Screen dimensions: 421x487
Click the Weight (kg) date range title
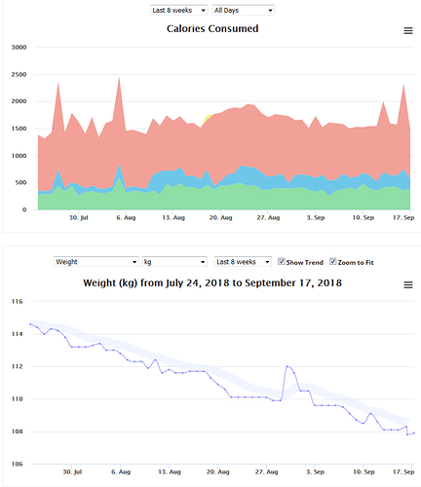(x=212, y=282)
